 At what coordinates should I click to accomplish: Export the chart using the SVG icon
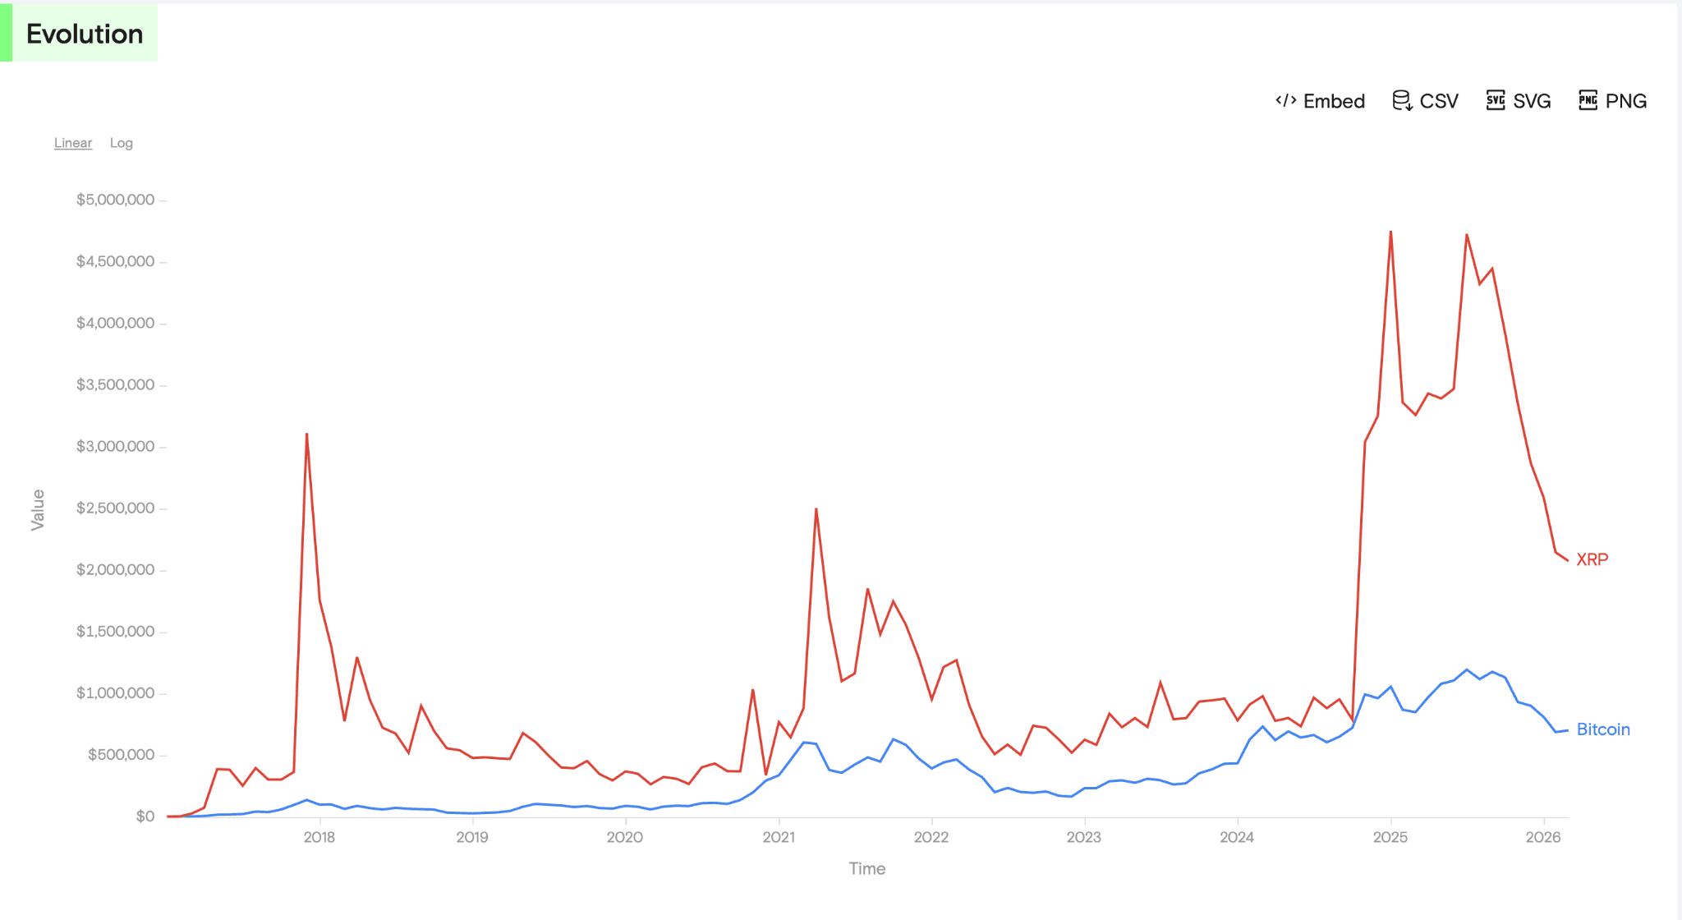pos(1532,100)
